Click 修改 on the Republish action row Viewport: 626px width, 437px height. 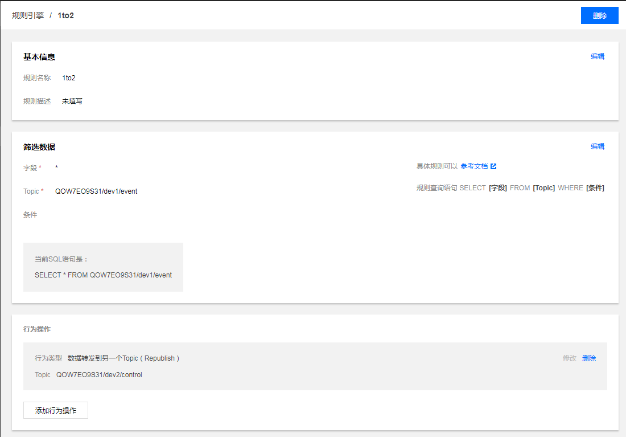coord(569,358)
